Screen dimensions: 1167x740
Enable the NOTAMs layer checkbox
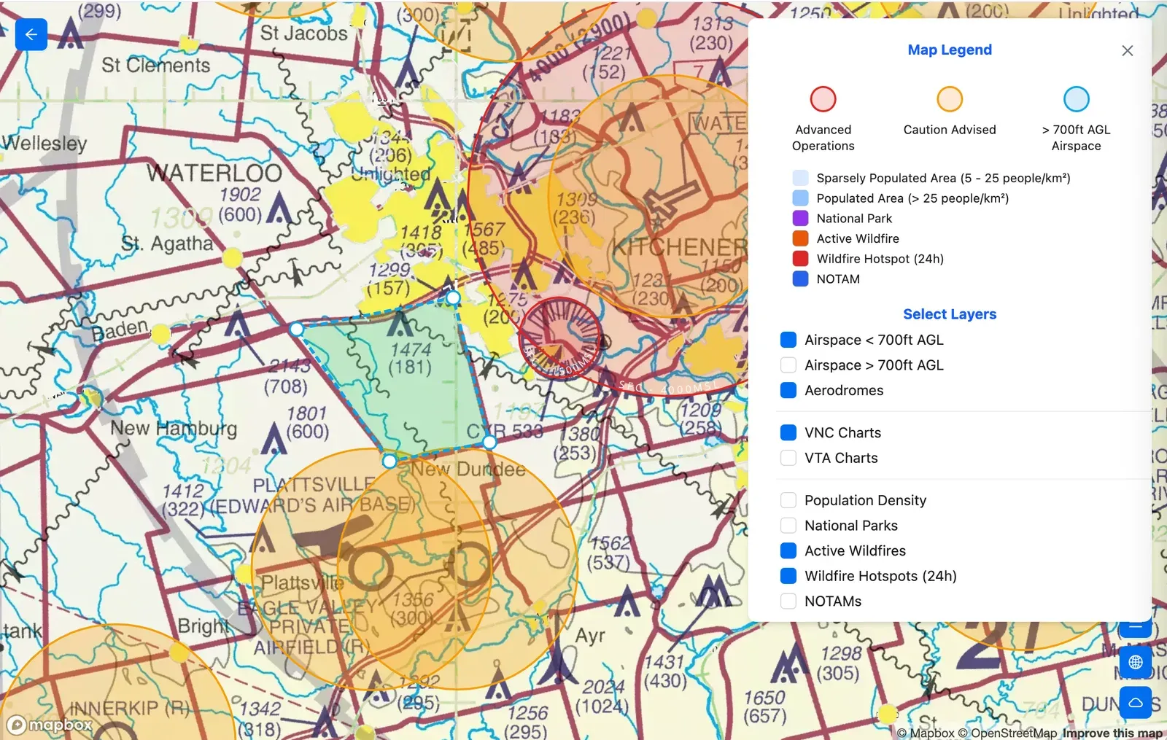tap(788, 601)
